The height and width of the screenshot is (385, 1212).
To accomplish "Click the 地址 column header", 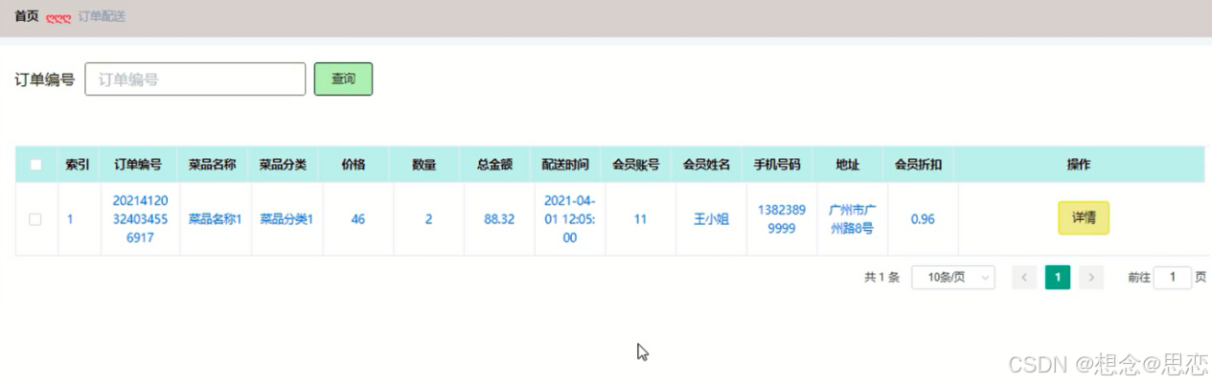I will click(848, 165).
